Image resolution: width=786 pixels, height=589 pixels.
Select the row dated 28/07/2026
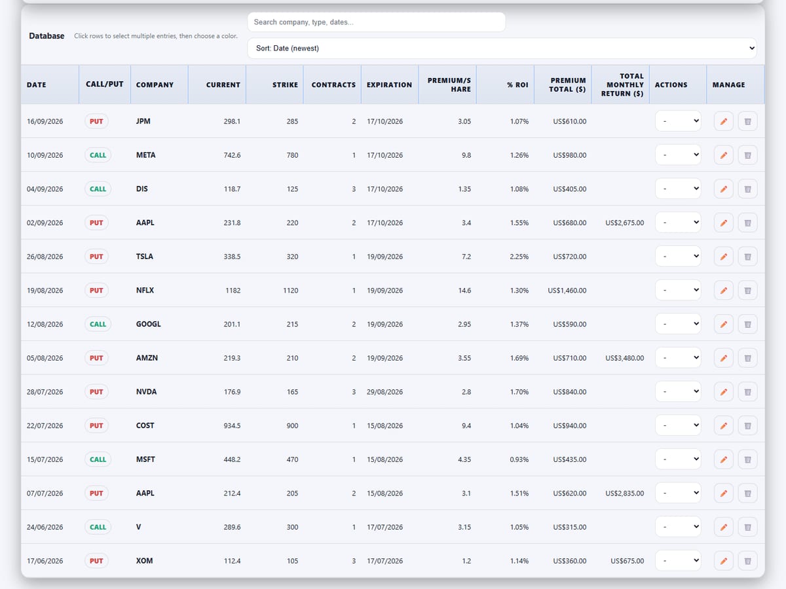(x=393, y=392)
